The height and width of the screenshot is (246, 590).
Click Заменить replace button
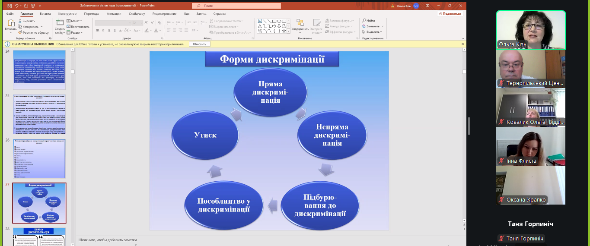(x=370, y=26)
